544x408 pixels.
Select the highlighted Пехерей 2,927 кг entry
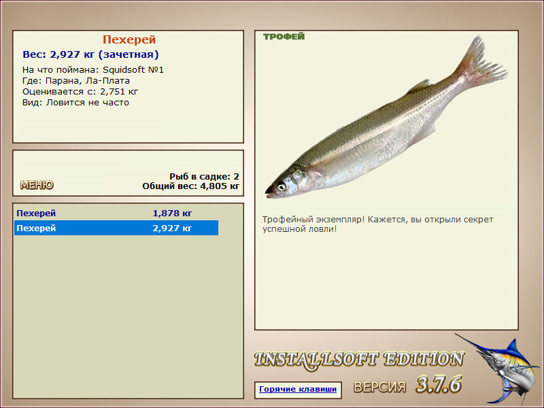[116, 228]
